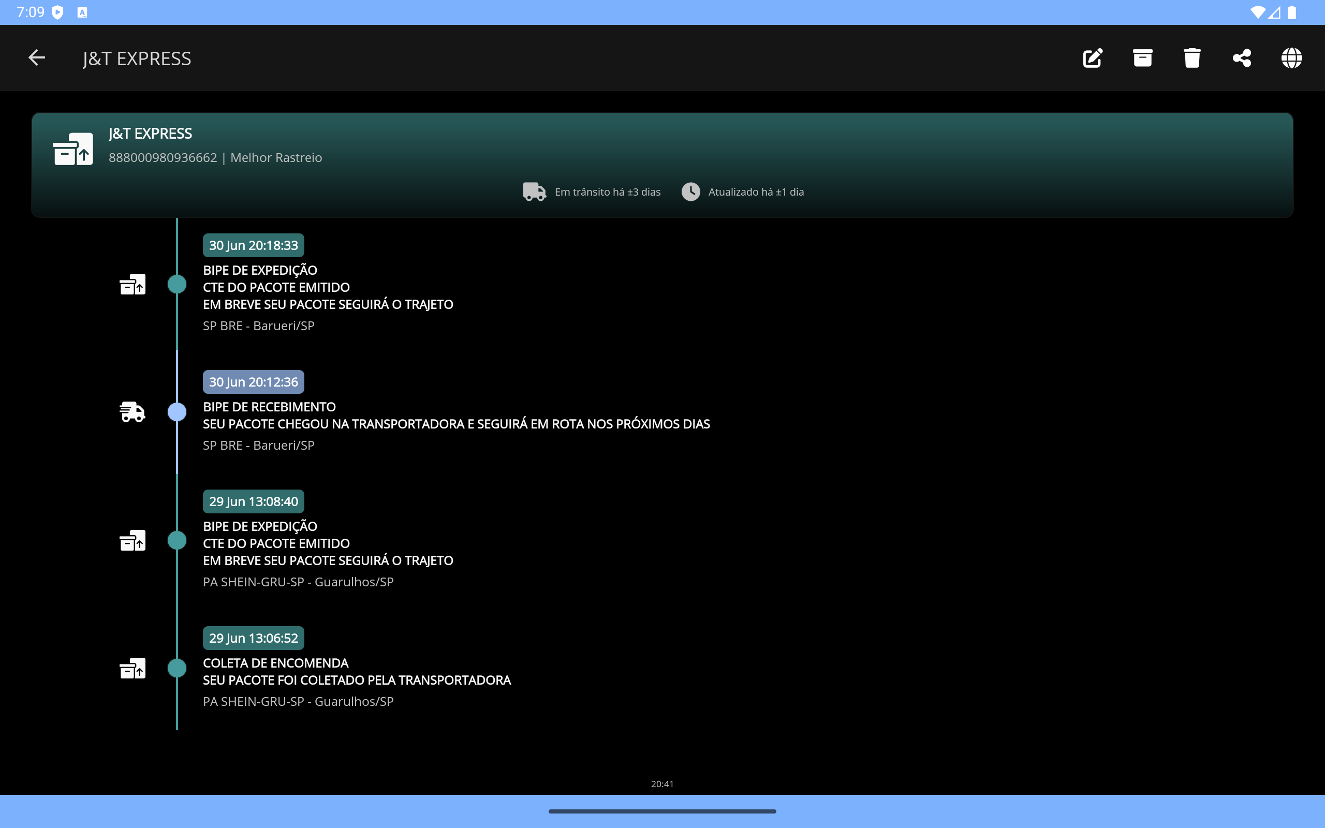
Task: Tap 'Em trânsito há ±3 dias' status
Action: point(608,191)
